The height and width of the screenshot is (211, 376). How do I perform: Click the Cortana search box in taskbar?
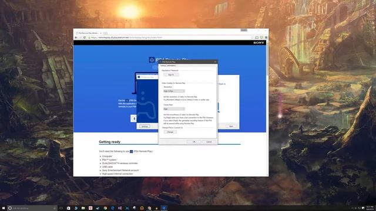click(32, 208)
